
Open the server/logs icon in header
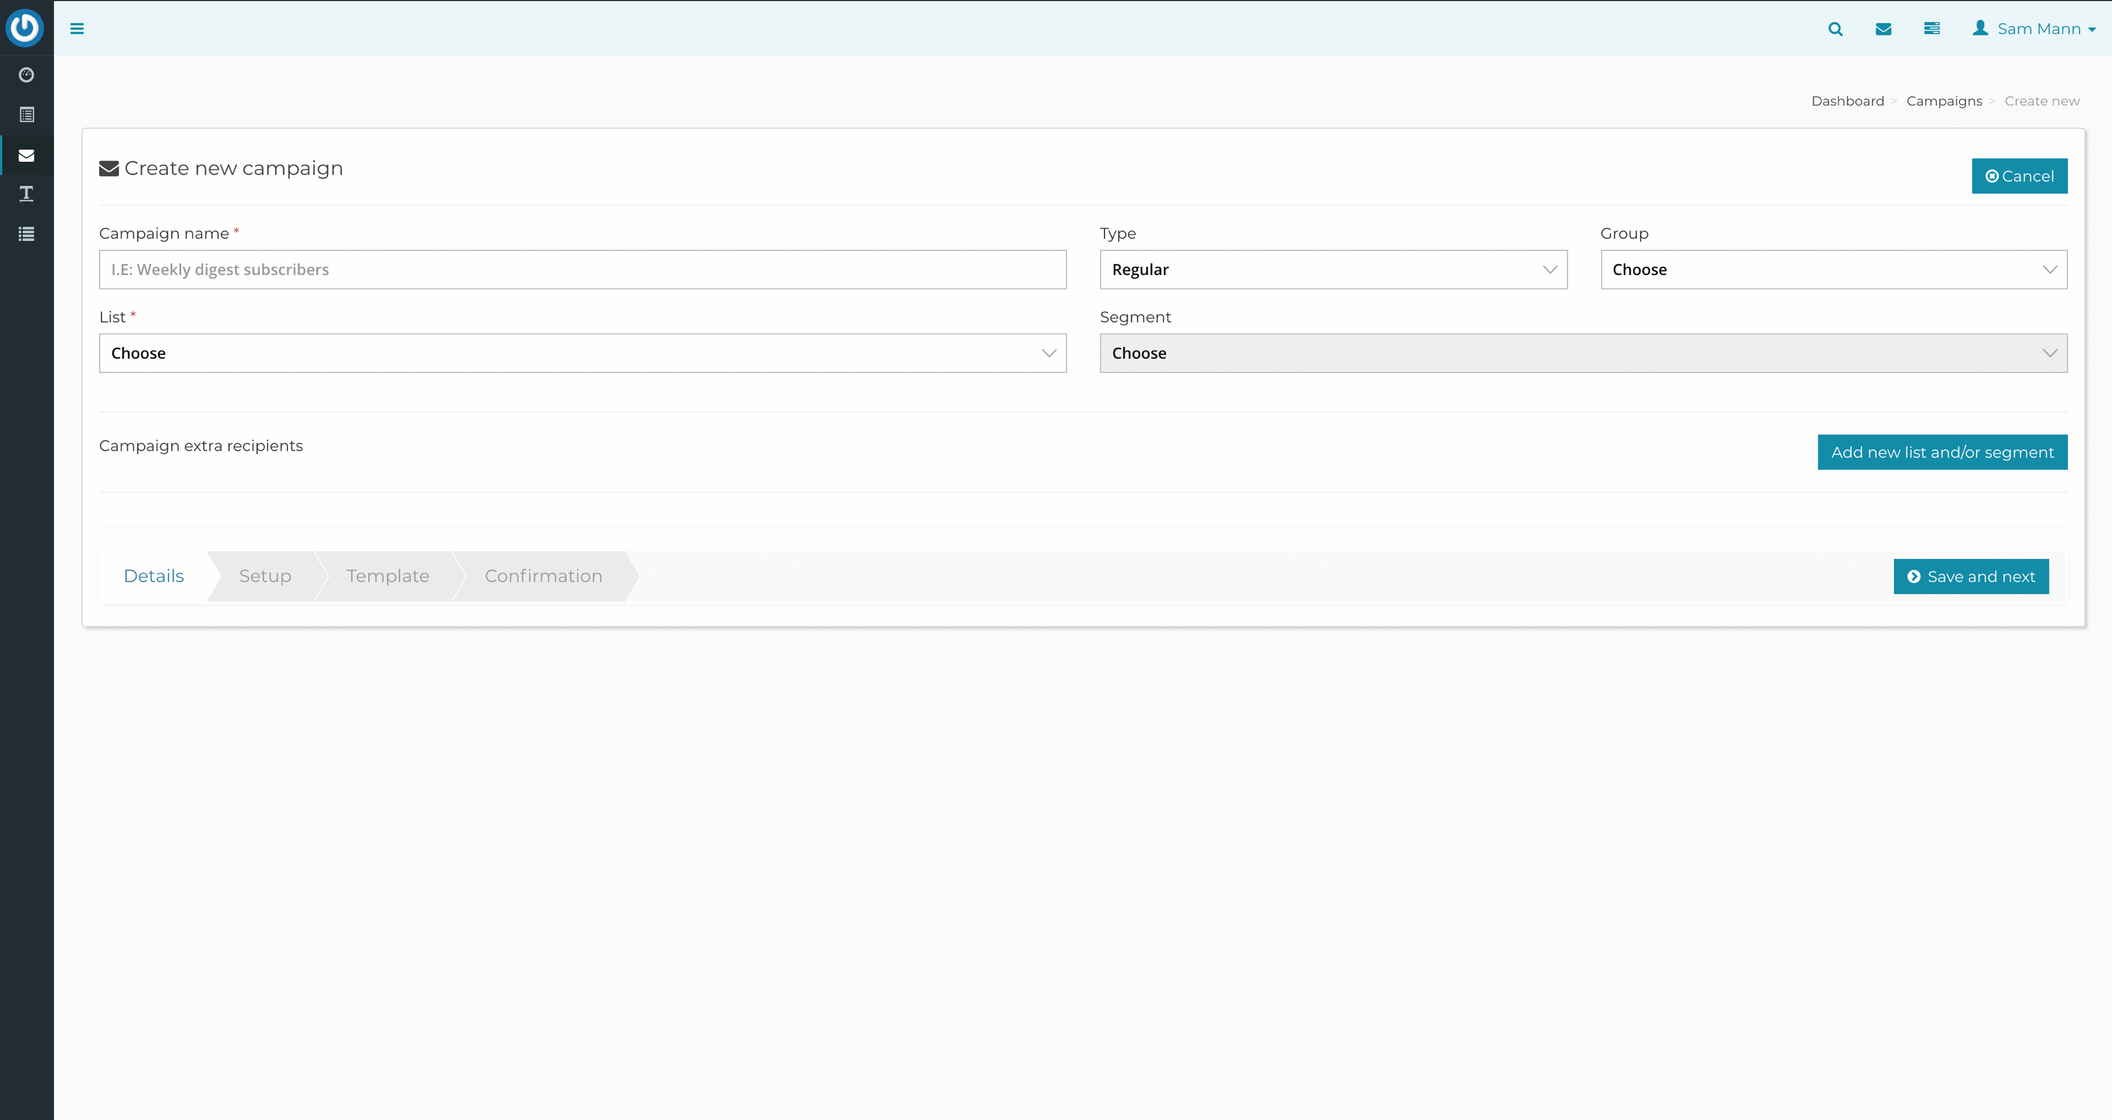click(1932, 29)
